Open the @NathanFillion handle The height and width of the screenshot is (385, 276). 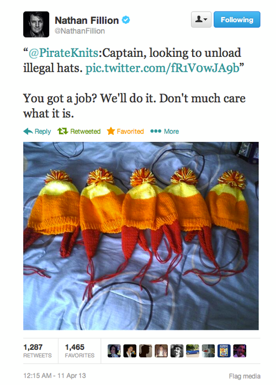coord(79,31)
